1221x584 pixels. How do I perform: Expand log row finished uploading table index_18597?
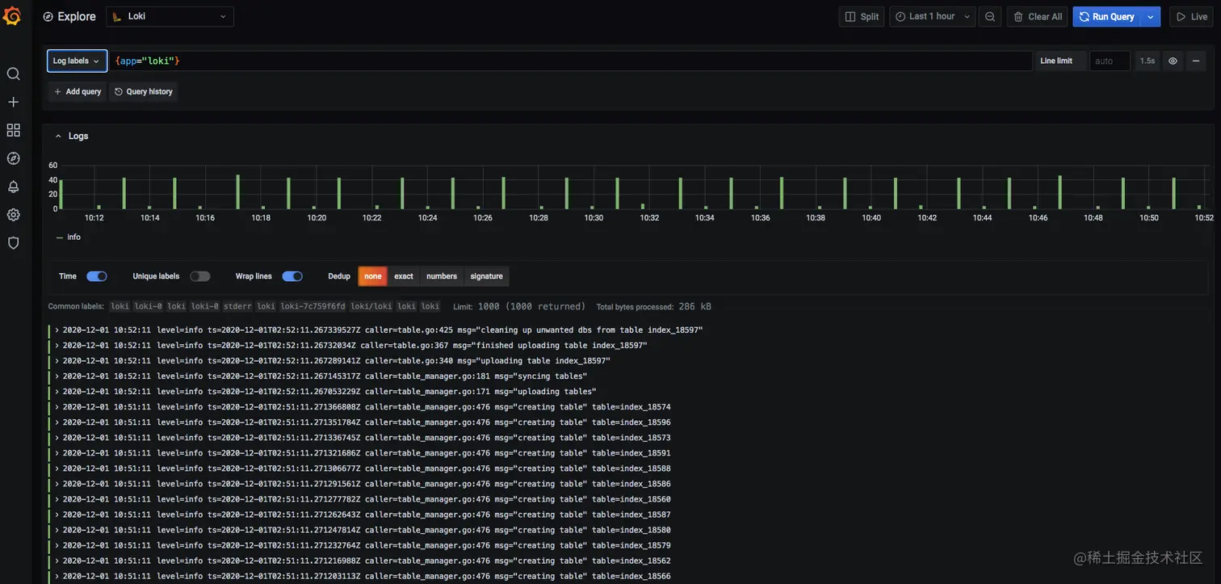point(57,345)
